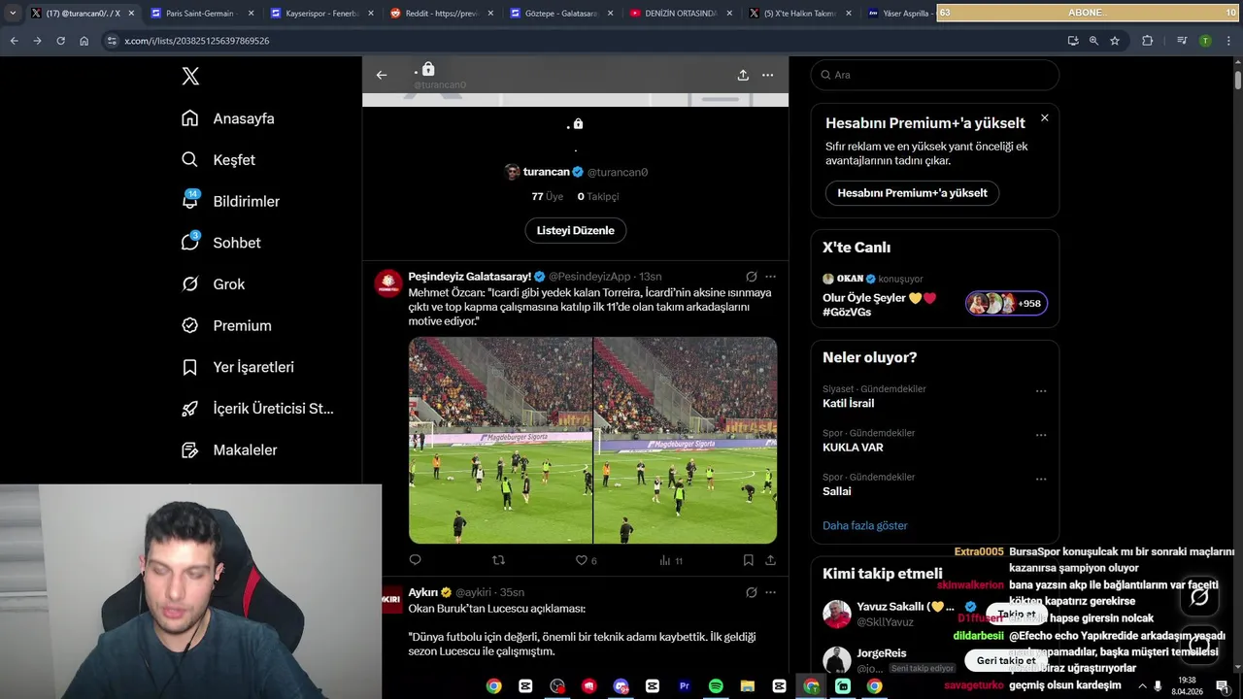This screenshot has height=699, width=1243.
Task: Click the X logo in the sidebar
Action: click(x=190, y=76)
